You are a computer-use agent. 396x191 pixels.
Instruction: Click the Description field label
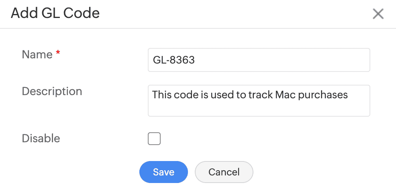click(52, 91)
